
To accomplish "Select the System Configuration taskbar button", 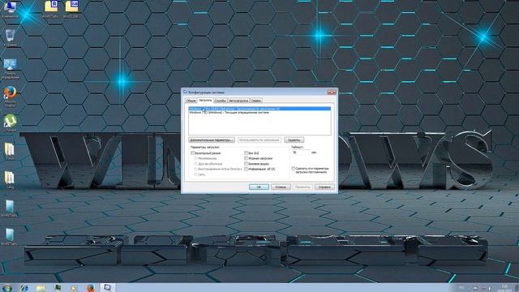I will coord(108,288).
